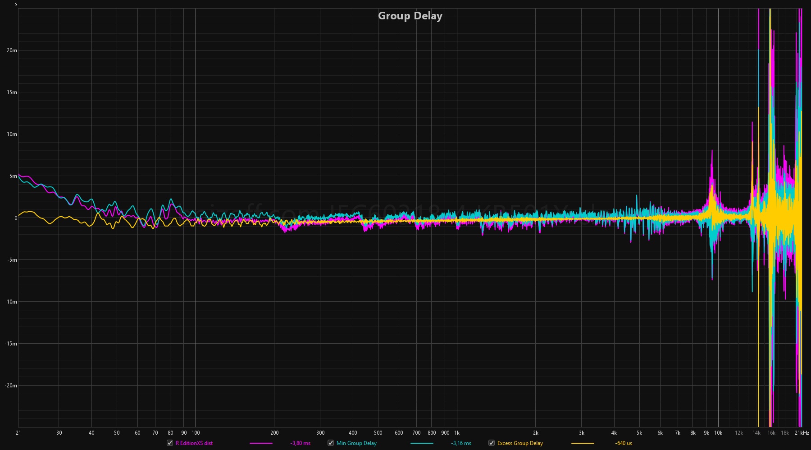
Task: Click the -640 us value readout
Action: tap(624, 443)
